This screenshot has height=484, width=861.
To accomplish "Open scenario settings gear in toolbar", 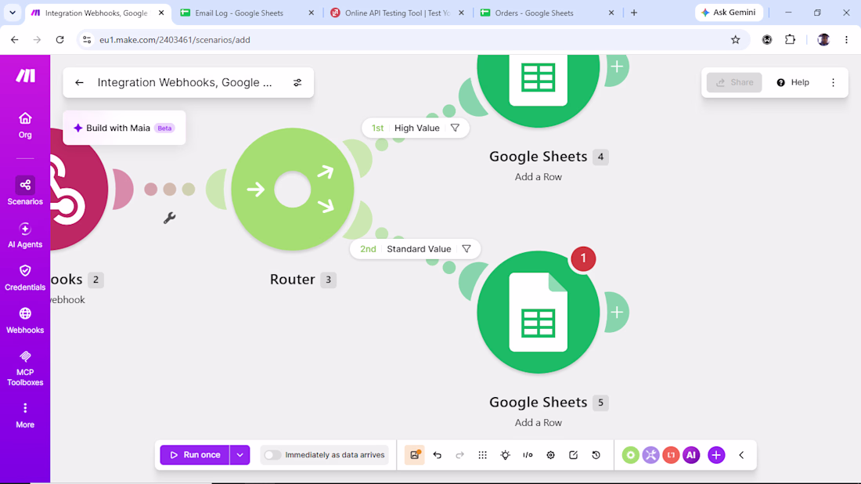I will (x=550, y=455).
